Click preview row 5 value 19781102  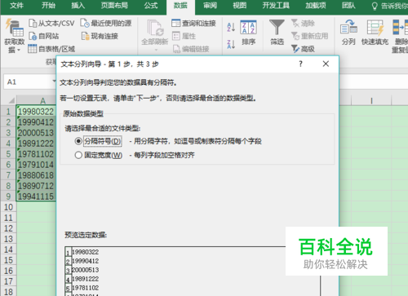click(85, 288)
